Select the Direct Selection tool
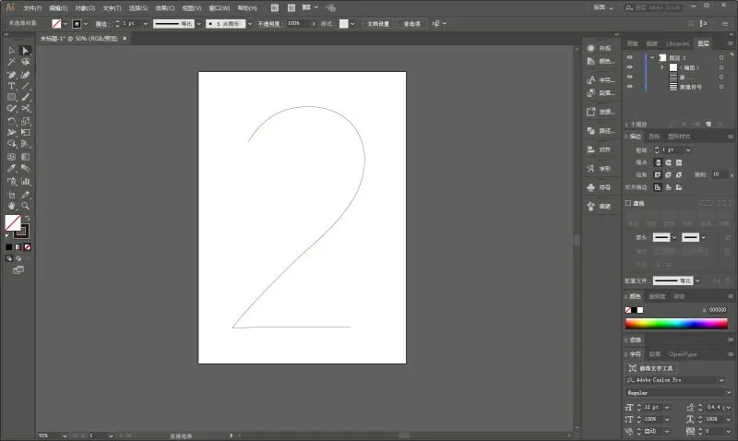 click(x=26, y=51)
